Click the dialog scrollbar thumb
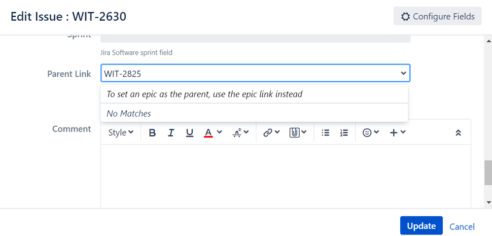Screen dimensions: 492x236 (488, 172)
